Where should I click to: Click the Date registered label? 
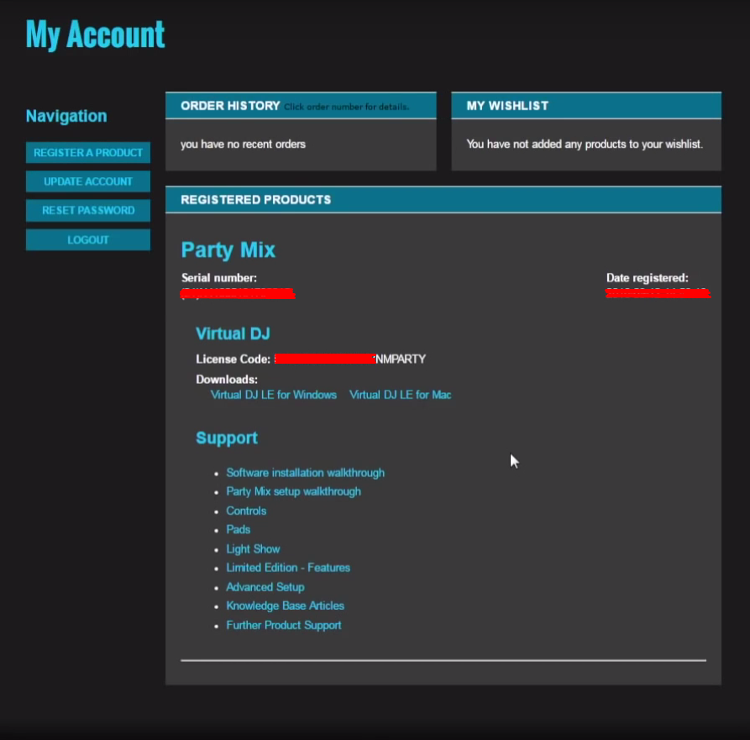tap(648, 278)
